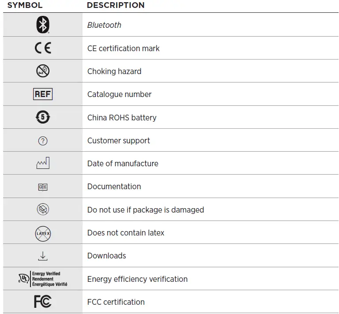Image resolution: width=339 pixels, height=314 pixels.
Task: Click the FCC logo icon
Action: (x=43, y=302)
